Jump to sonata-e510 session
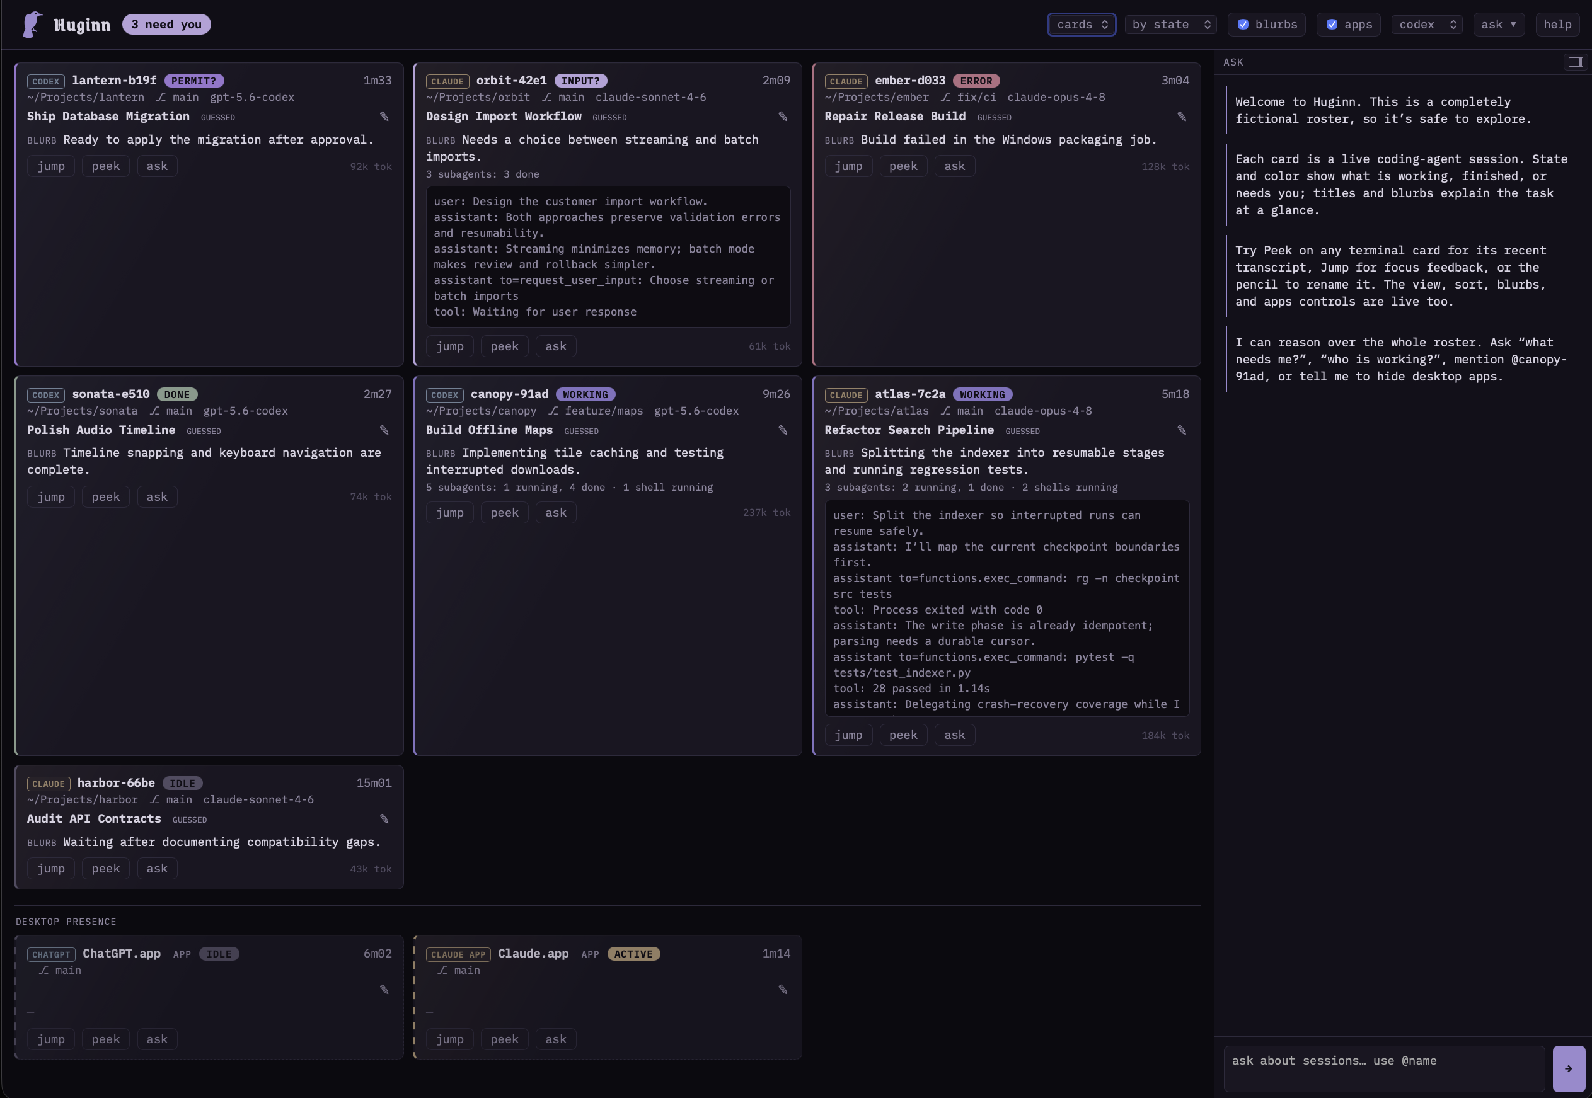The image size is (1592, 1098). [x=51, y=496]
